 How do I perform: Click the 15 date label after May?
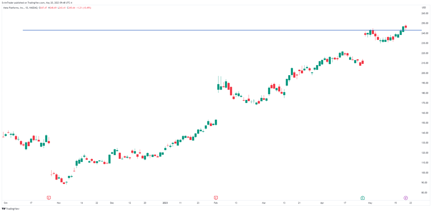tap(395, 203)
